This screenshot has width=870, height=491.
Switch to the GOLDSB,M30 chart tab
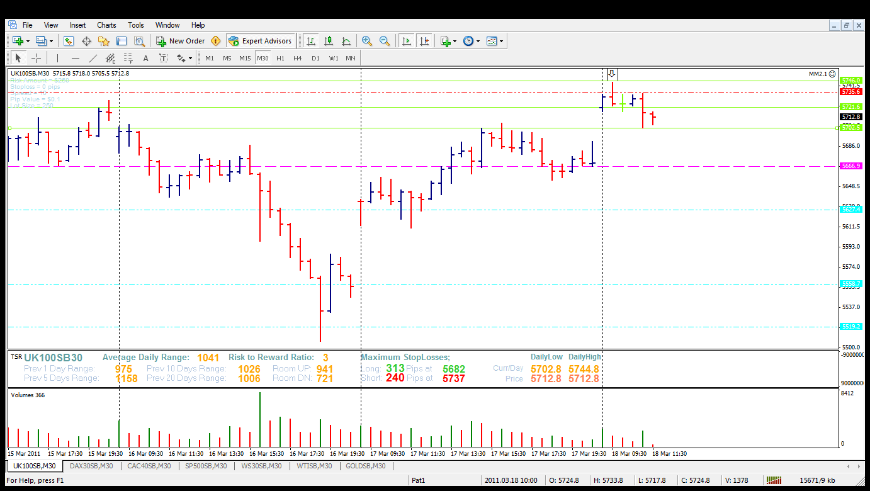[365, 466]
